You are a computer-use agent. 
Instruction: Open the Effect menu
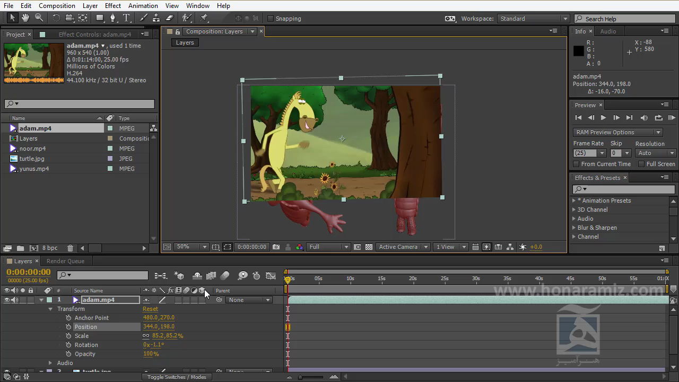[x=113, y=5]
